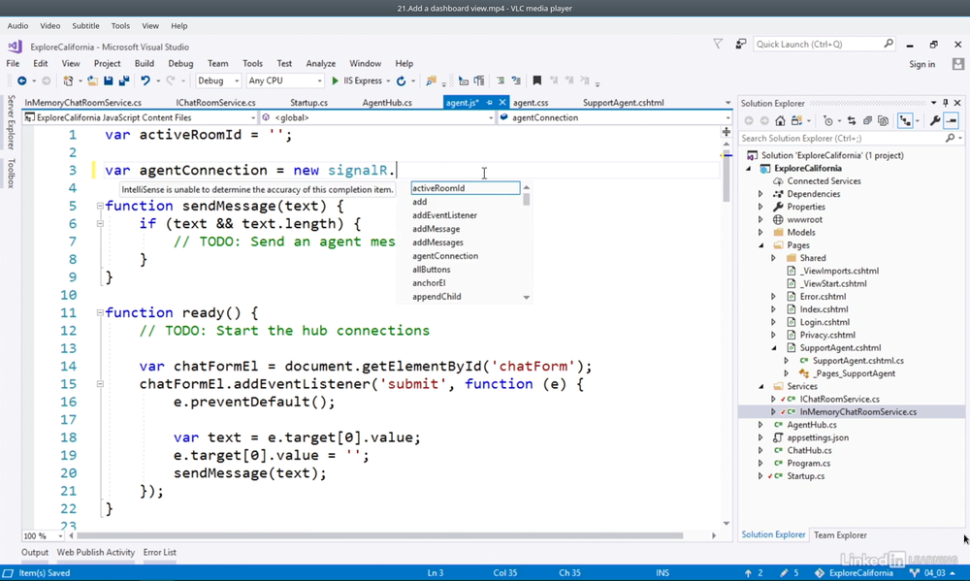
Task: Switch to Team Explorer panel tab
Action: (x=840, y=534)
